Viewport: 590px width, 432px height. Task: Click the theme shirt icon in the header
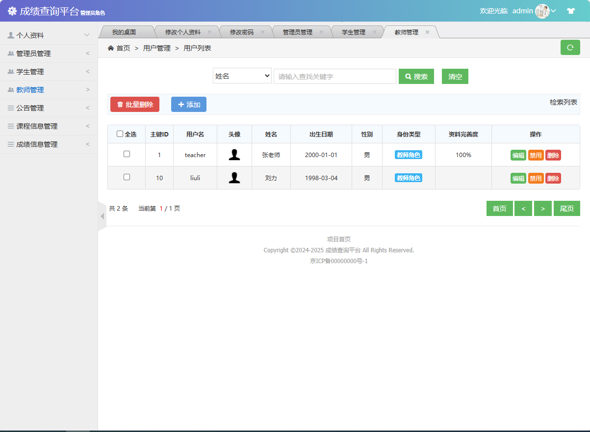(x=571, y=10)
